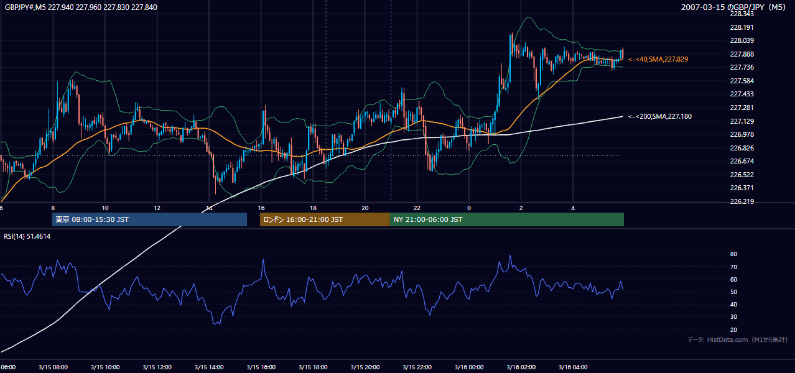Click the RSI(14) 51.4614 indicator label
Image resolution: width=795 pixels, height=373 pixels.
point(27,236)
